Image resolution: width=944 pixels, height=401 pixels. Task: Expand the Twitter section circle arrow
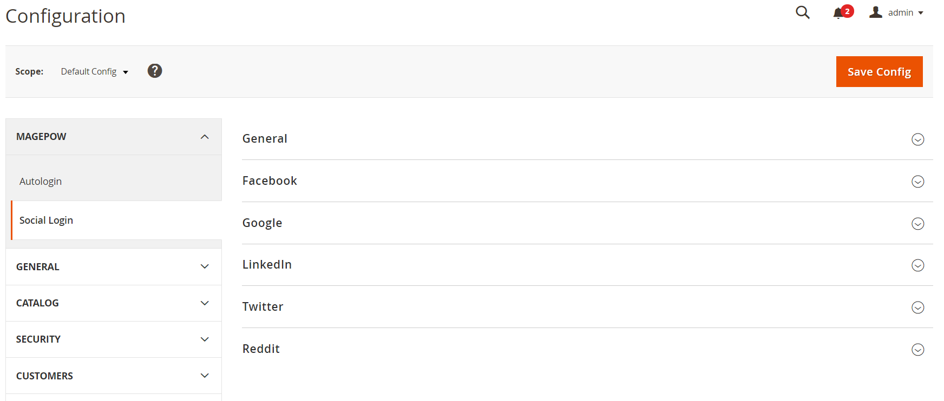pos(917,308)
